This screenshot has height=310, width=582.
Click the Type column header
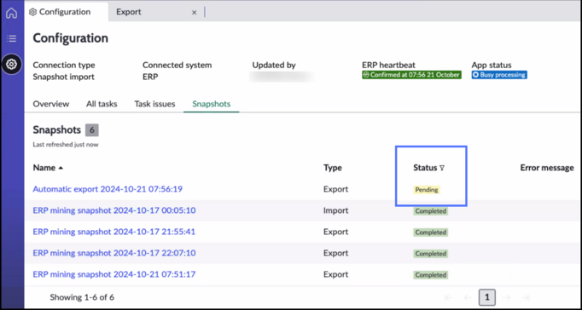coord(333,168)
